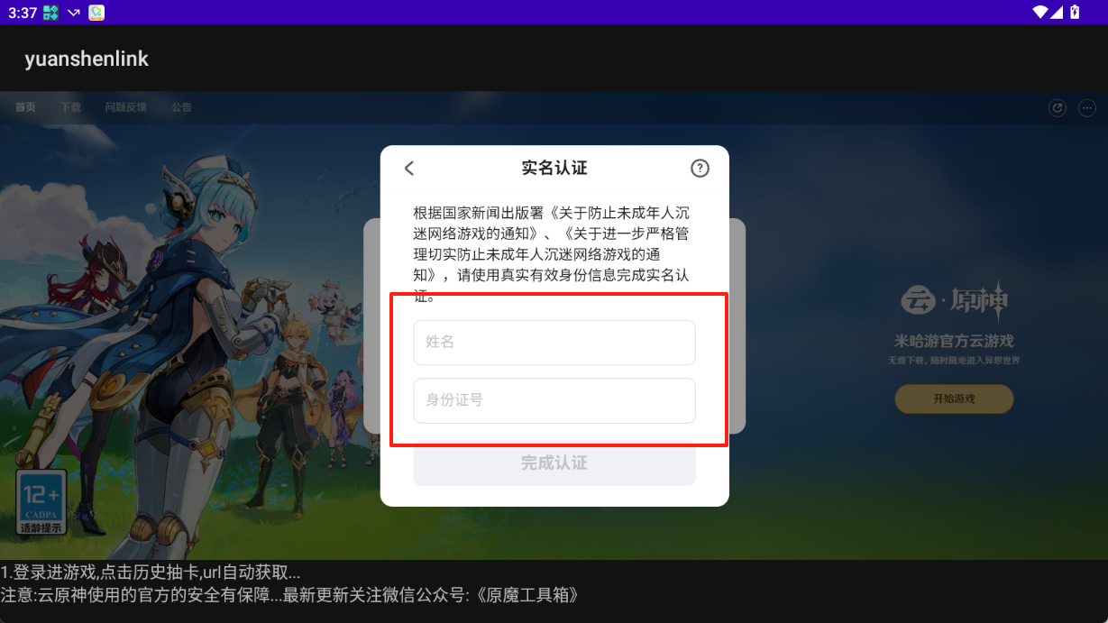
Task: Open the 下载 menu item
Action: pyautogui.click(x=70, y=107)
